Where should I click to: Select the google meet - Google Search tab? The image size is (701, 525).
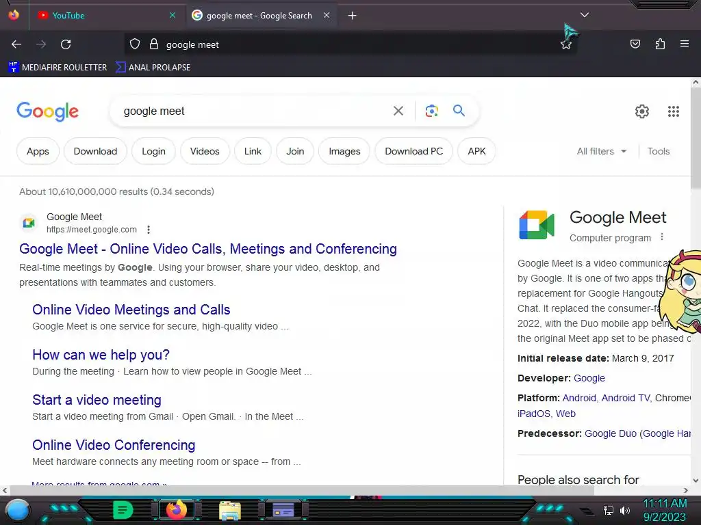261,15
